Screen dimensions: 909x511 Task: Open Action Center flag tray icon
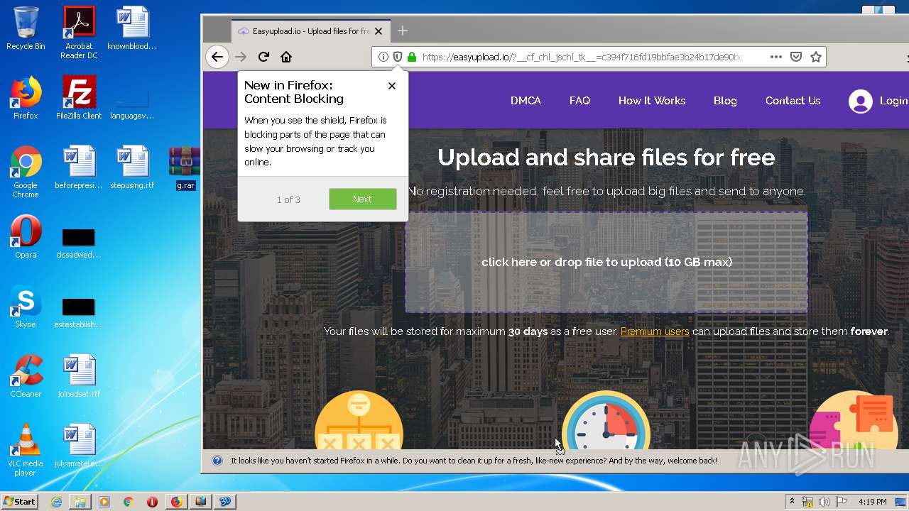pos(842,502)
